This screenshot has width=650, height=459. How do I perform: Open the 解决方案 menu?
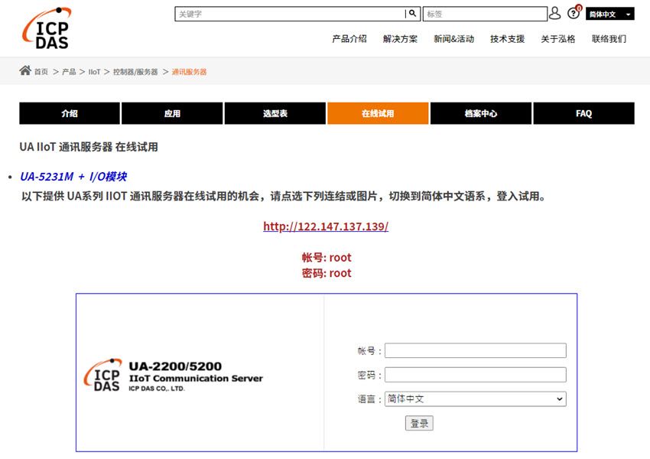tap(400, 39)
